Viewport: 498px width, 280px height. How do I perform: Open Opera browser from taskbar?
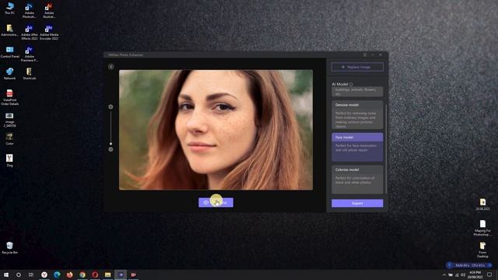[x=95, y=275]
